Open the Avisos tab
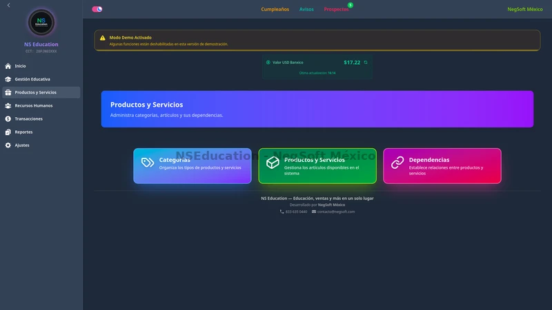 coord(306,9)
